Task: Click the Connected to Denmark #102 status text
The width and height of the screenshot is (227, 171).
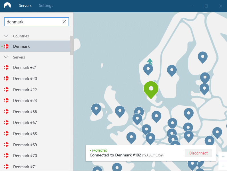Action: (115, 155)
